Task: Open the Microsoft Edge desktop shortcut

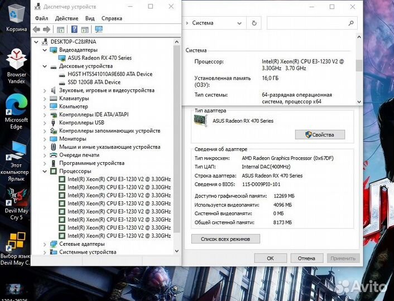Action: pyautogui.click(x=16, y=111)
